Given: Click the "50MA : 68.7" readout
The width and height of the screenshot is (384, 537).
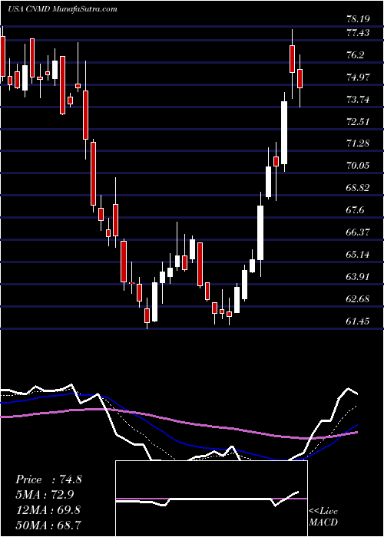Looking at the screenshot, I should (48, 525).
